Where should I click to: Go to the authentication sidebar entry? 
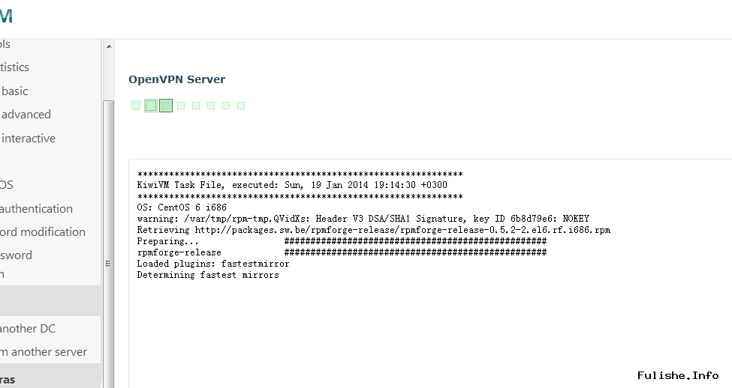tap(36, 209)
